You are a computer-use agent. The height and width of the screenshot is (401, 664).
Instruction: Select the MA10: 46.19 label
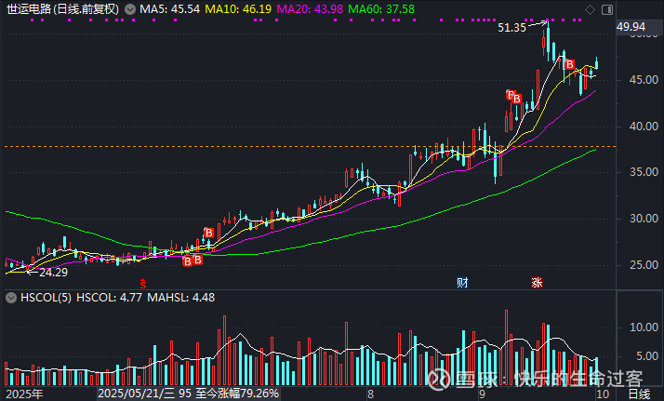[x=238, y=9]
